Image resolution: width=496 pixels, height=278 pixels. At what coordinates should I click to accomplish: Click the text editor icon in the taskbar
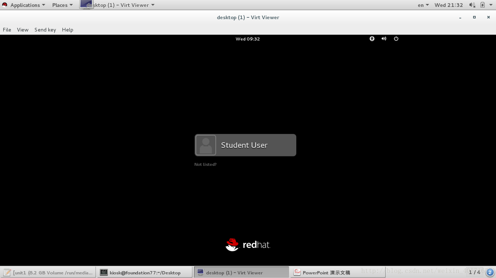[7, 272]
